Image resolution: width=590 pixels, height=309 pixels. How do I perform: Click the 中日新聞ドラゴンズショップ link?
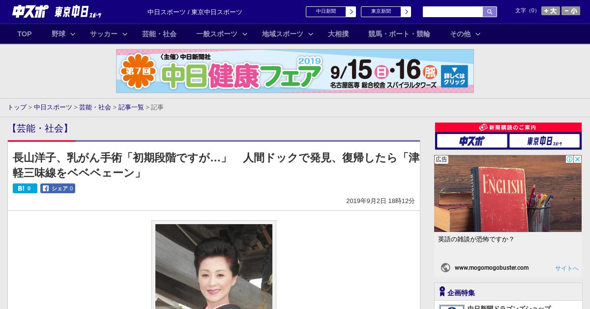pyautogui.click(x=509, y=307)
